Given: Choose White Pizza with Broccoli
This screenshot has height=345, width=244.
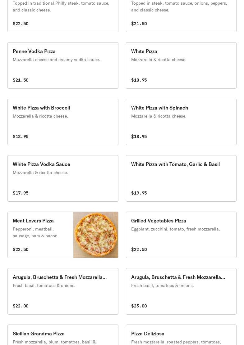Looking at the screenshot, I should coord(63,122).
